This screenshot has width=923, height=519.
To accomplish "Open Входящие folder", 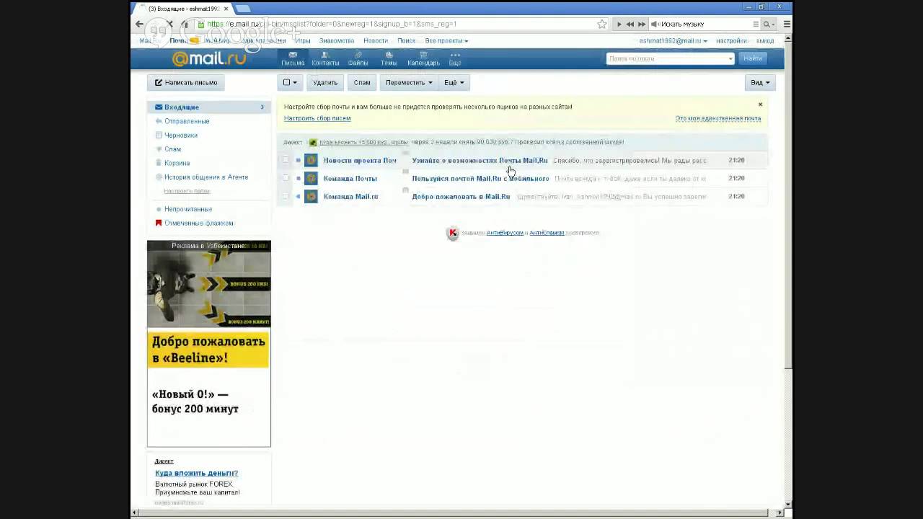I will (208, 107).
